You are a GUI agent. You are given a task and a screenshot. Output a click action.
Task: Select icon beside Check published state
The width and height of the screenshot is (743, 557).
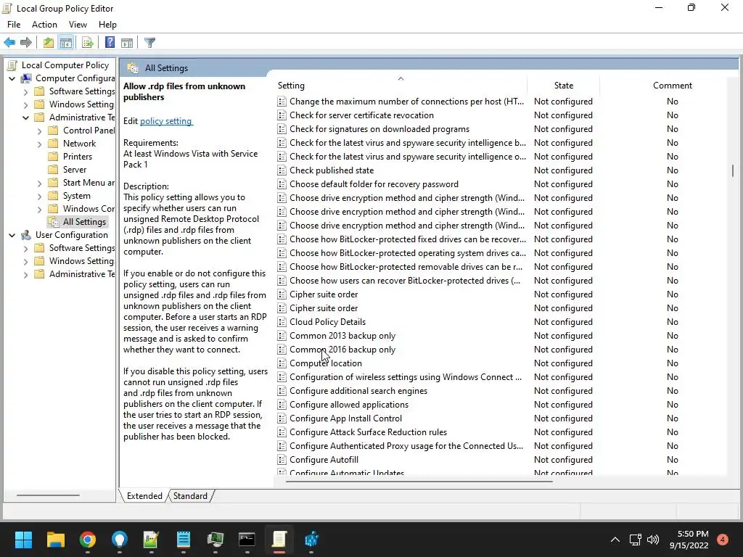[x=282, y=170]
